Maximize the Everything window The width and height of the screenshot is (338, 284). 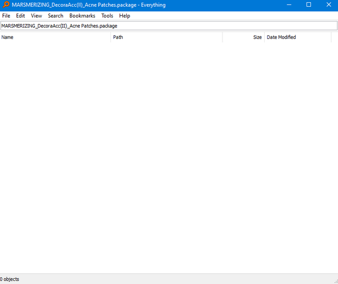(x=309, y=4)
